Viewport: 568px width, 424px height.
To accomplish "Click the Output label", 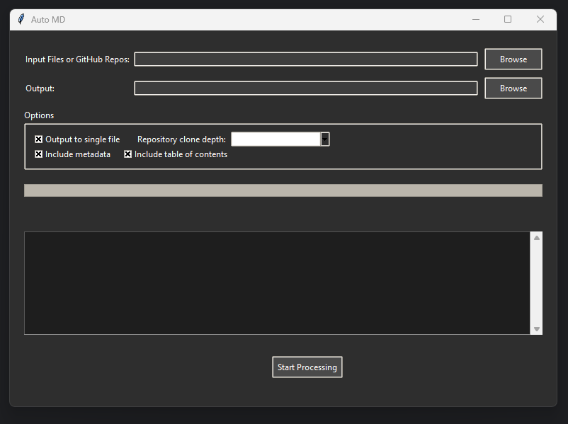I will (x=40, y=88).
